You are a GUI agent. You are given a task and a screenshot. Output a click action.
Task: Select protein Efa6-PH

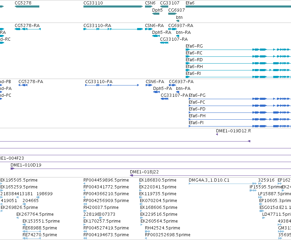pos(197,116)
